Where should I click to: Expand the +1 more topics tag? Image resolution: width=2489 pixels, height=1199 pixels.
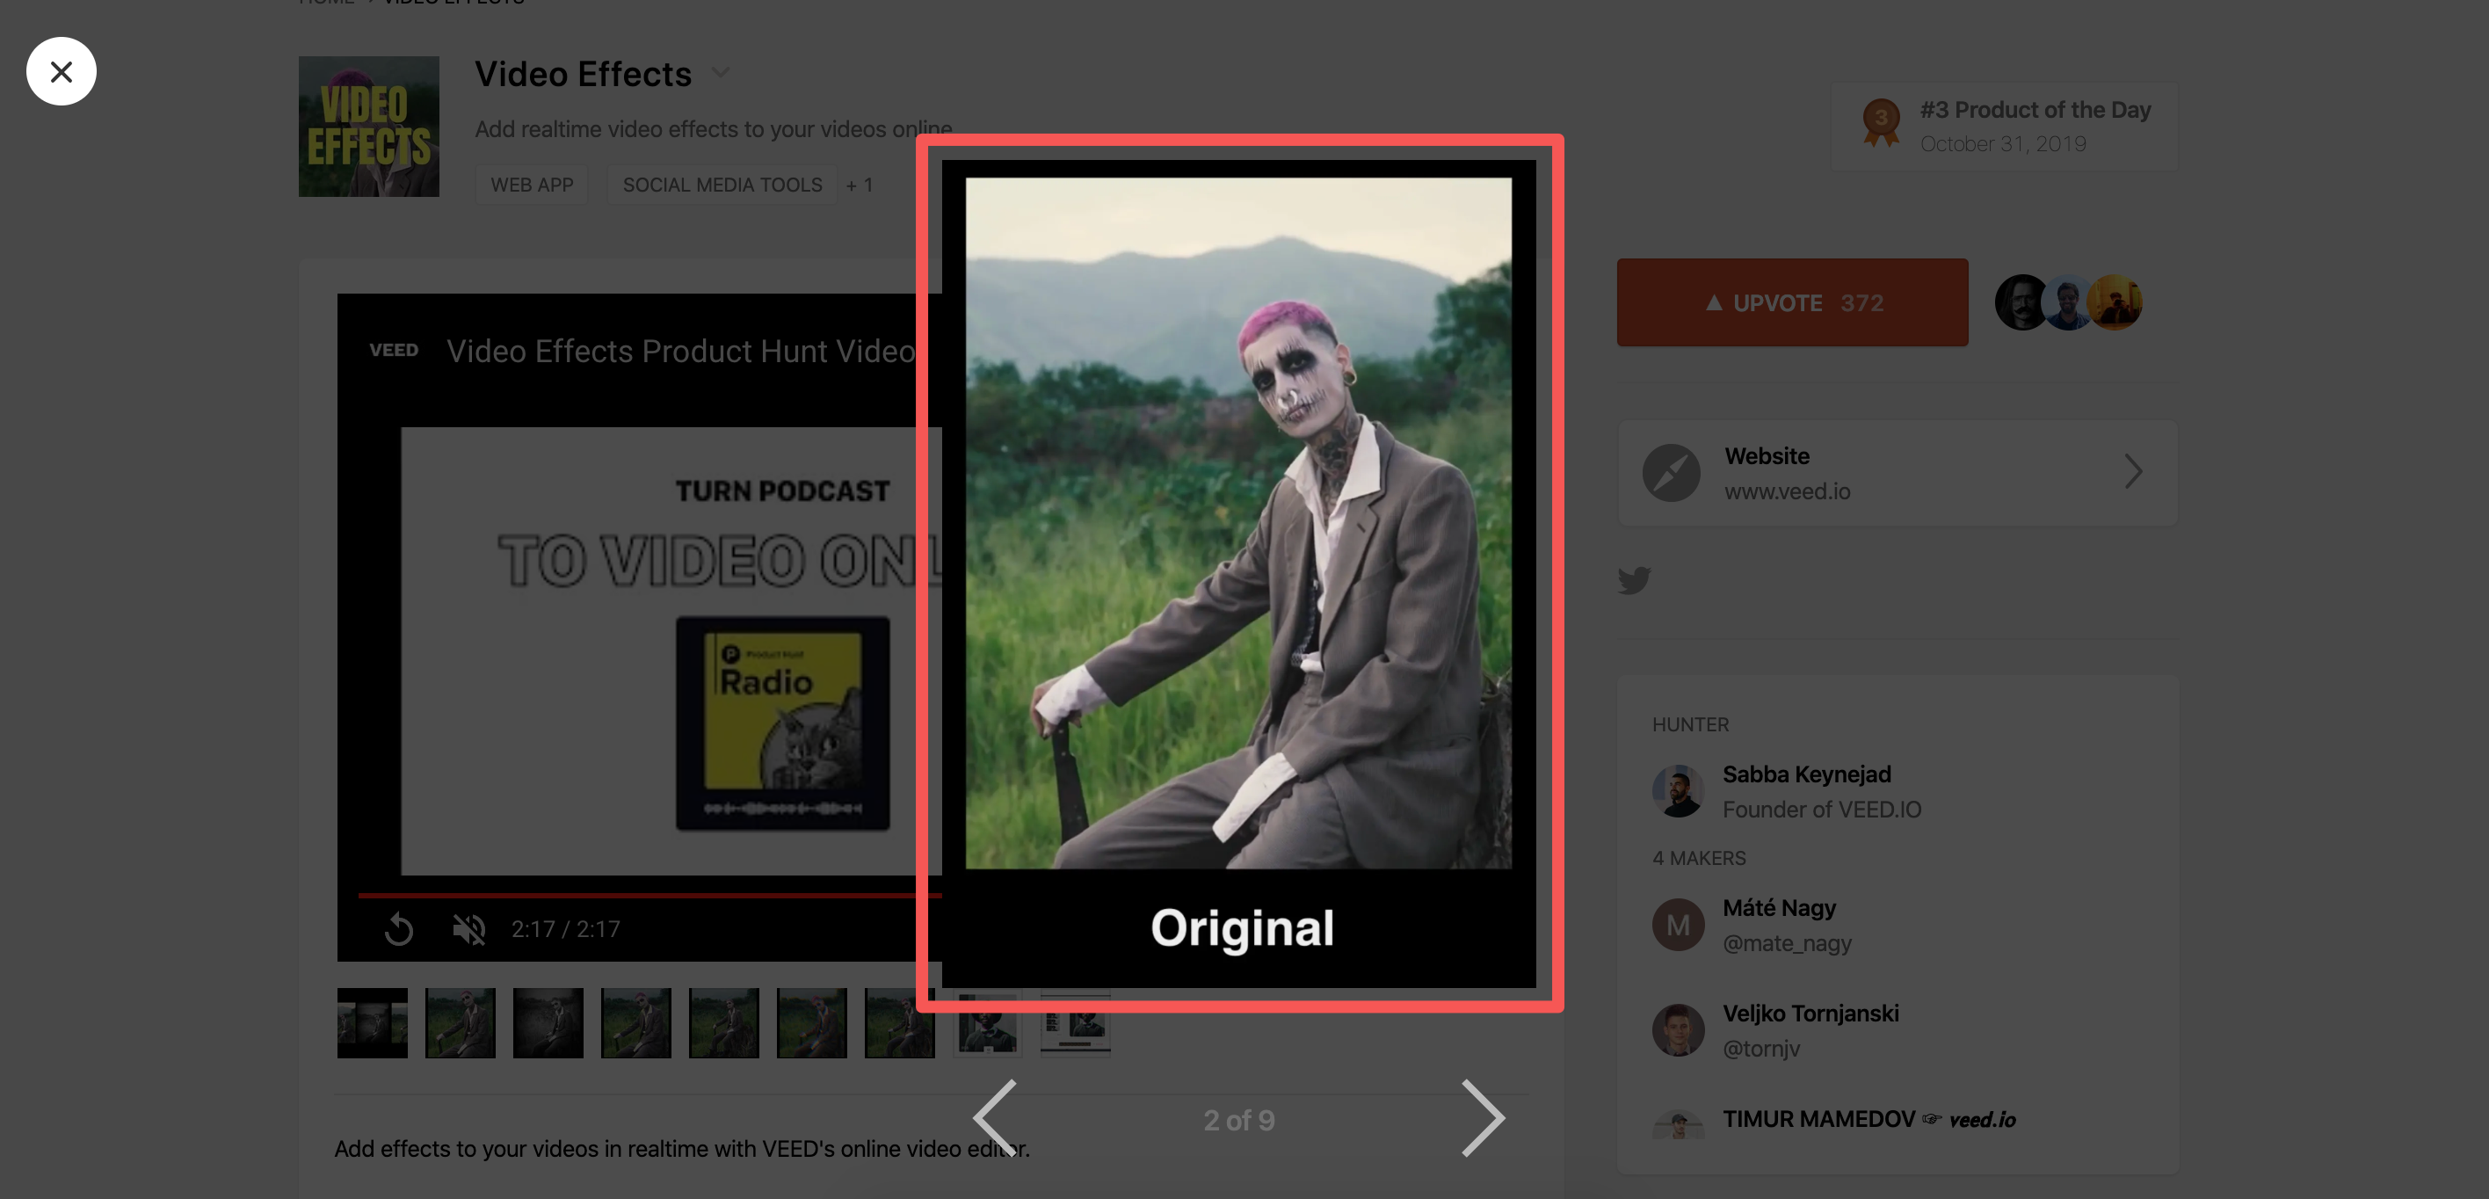(x=859, y=185)
